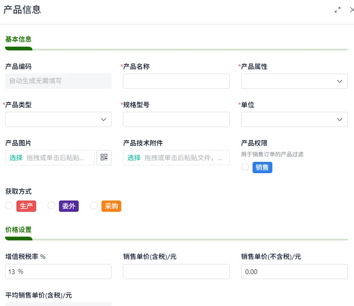Click the blue 销售 tag label
The width and height of the screenshot is (354, 306).
click(262, 168)
